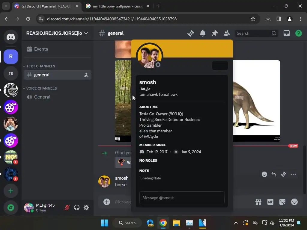Open server dropdown REASIOJREJIOSJIORSEjio

pyautogui.click(x=57, y=33)
